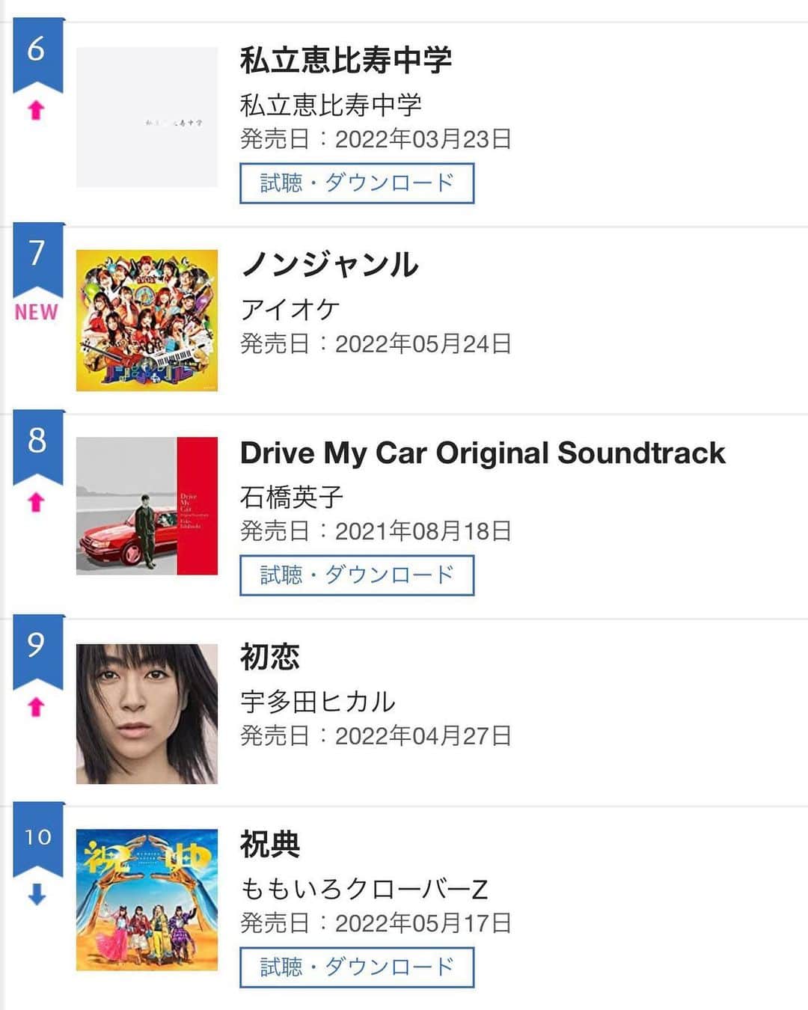Click the blue down arrow under rank 10

37,895
